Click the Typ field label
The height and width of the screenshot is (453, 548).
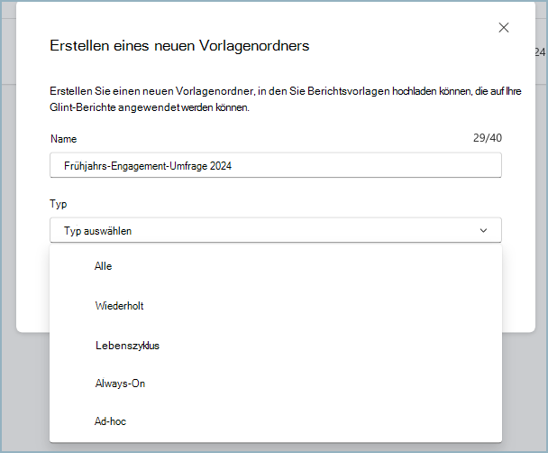click(x=58, y=204)
